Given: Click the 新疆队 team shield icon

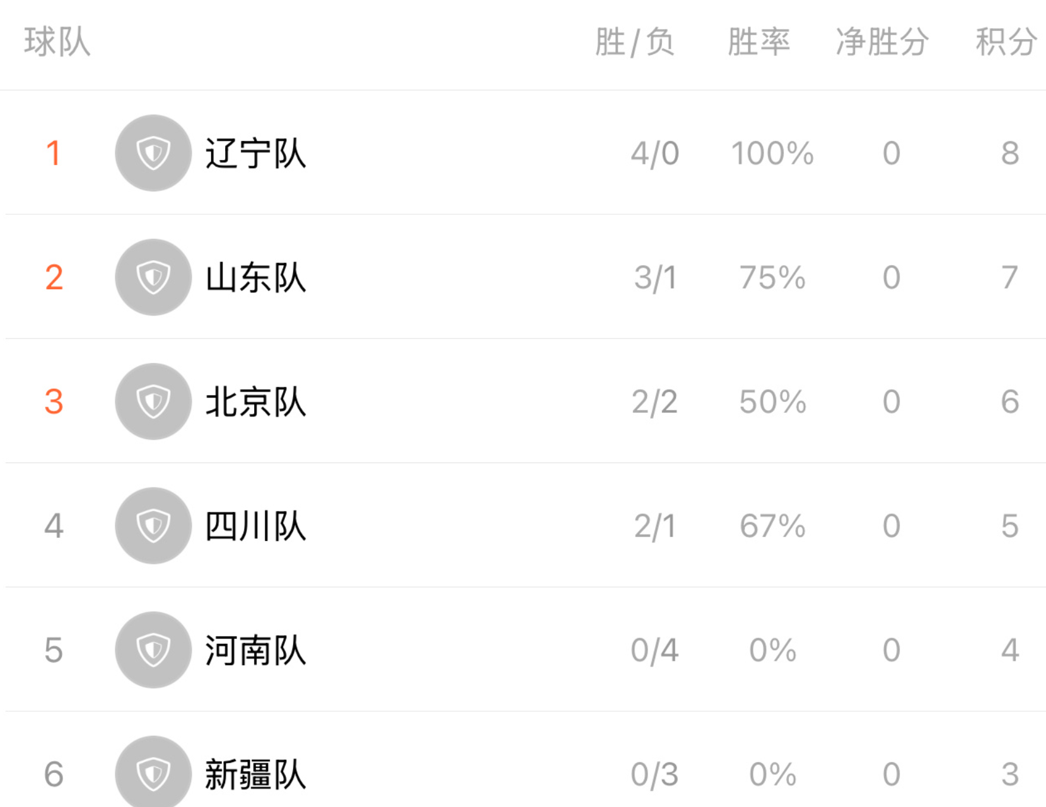Looking at the screenshot, I should [x=153, y=772].
